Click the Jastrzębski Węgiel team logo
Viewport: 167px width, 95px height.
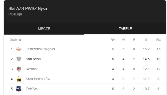[x=19, y=49]
